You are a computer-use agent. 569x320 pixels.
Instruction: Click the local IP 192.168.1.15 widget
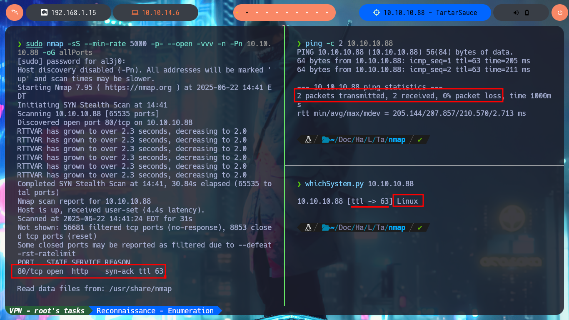coord(69,12)
